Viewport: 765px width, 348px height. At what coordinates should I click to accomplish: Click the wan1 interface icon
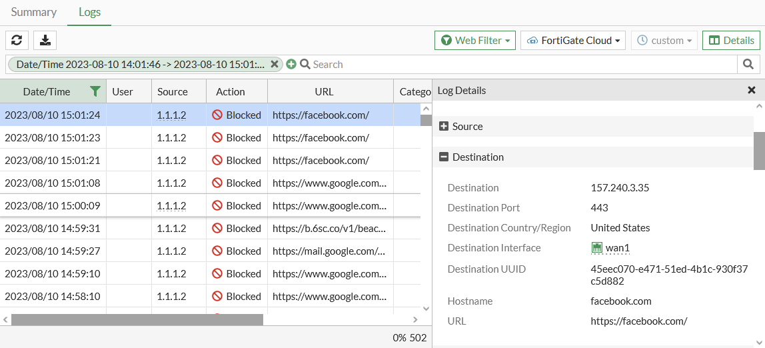tap(597, 248)
